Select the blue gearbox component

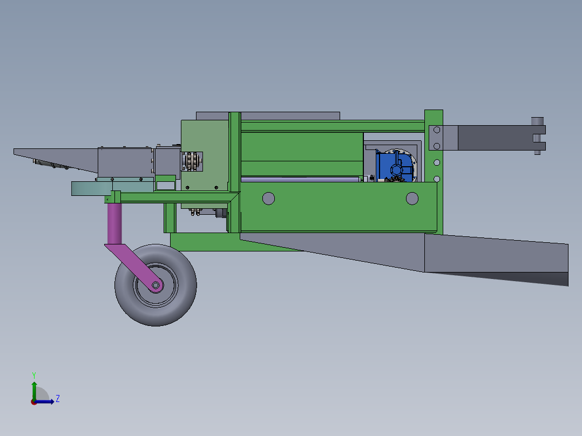coord(394,167)
